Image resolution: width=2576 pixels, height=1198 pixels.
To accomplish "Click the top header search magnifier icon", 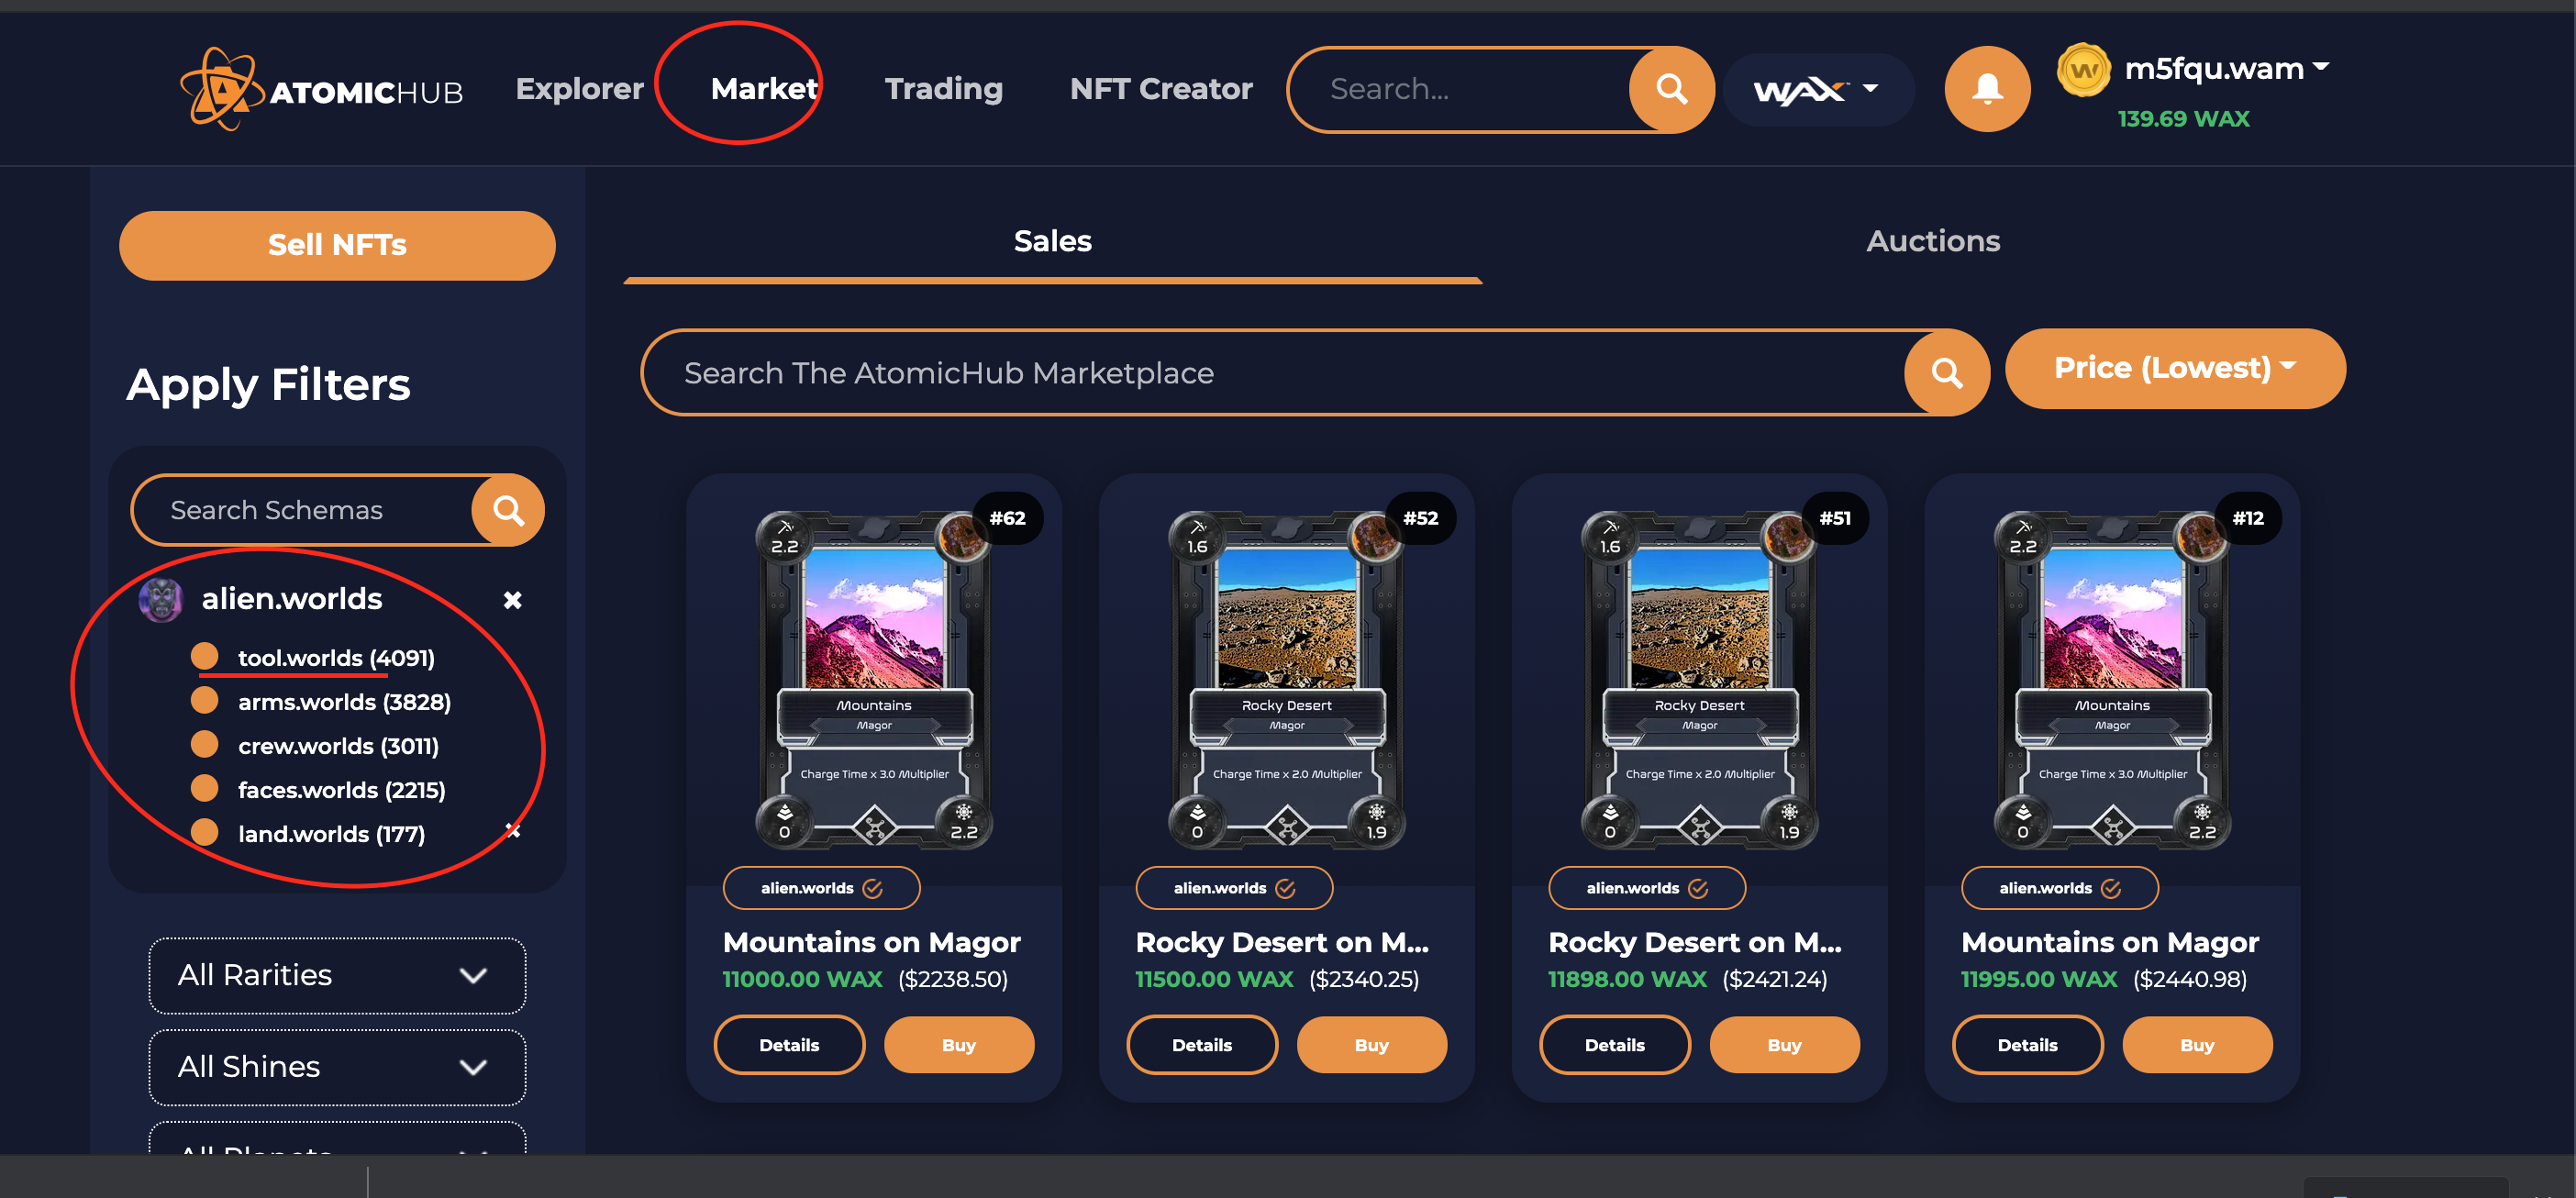I will [1671, 89].
